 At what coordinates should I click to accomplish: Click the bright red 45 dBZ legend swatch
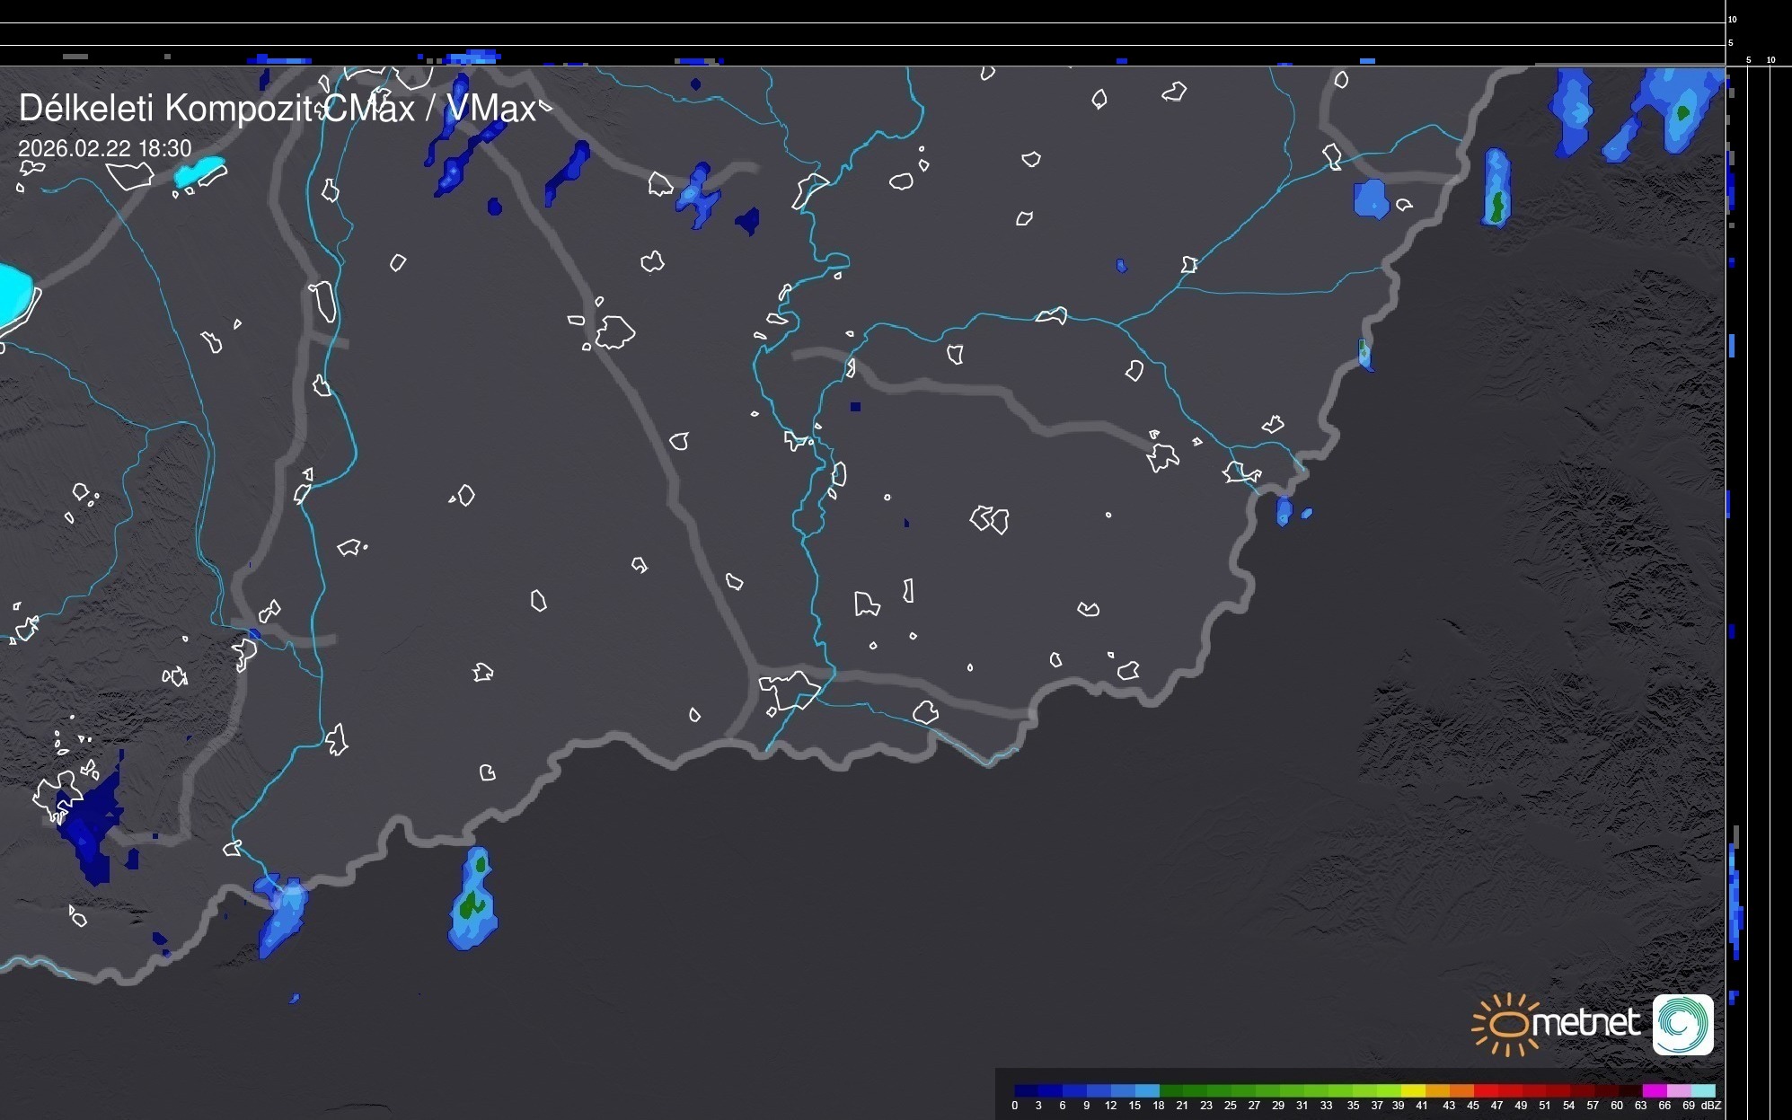[x=1487, y=1091]
